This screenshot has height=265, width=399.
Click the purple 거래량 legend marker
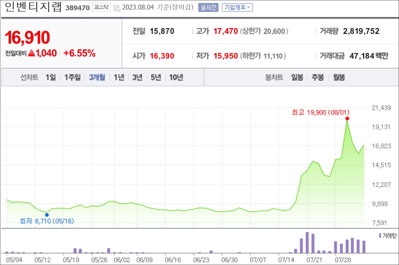380,235
